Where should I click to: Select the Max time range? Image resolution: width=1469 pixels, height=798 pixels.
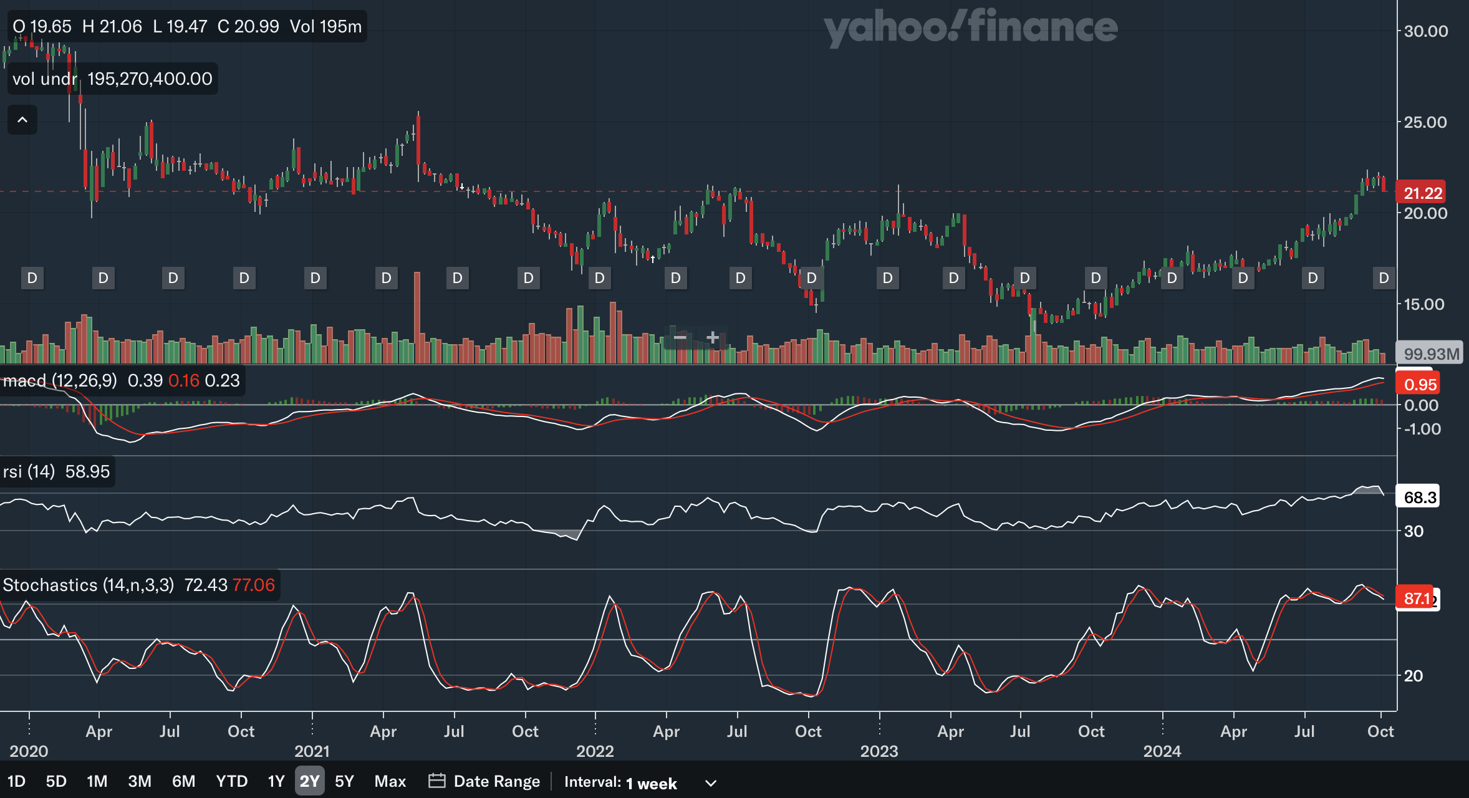[x=390, y=781]
